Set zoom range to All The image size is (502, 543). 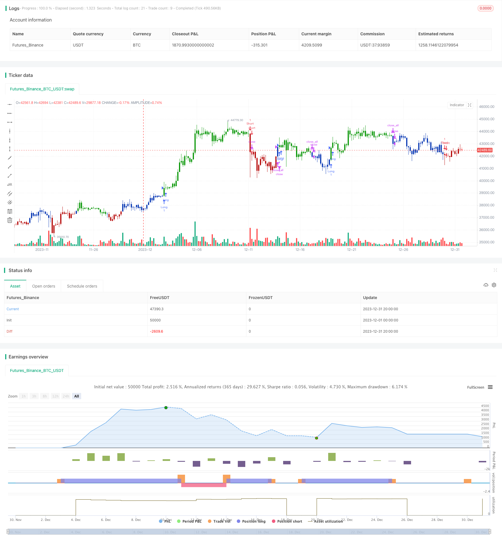click(x=77, y=396)
